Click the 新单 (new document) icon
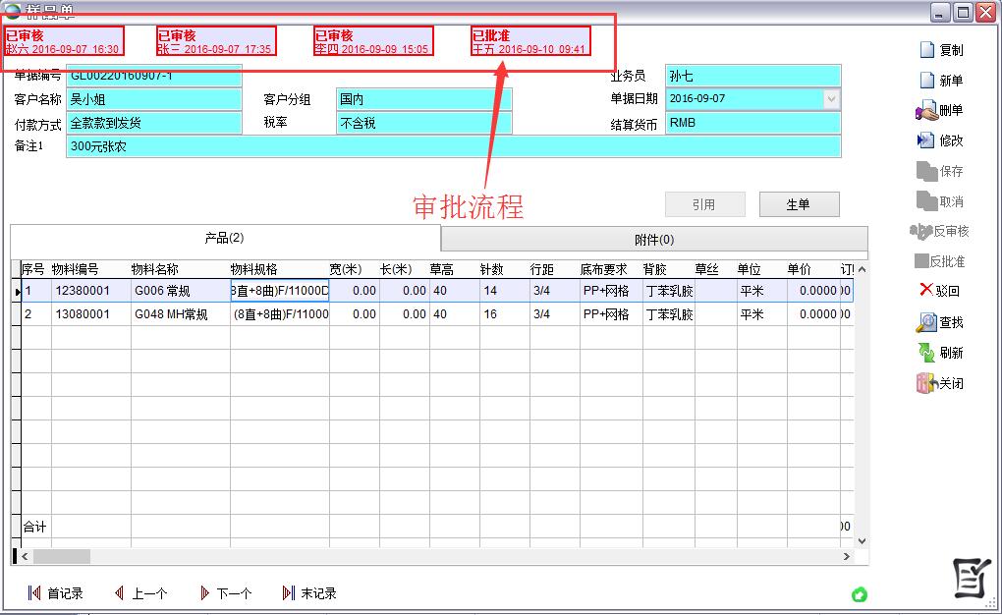The height and width of the screenshot is (615, 1002). [941, 80]
